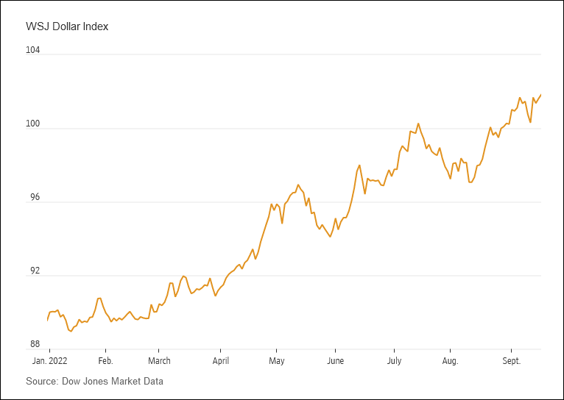Click the orange line's peak in May
The height and width of the screenshot is (400, 564).
coord(298,185)
